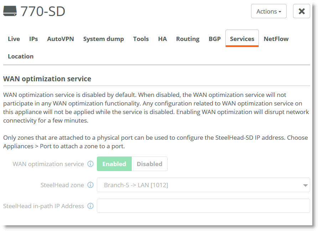Image resolution: width=318 pixels, height=231 pixels.
Task: Close the 770-SD panel with X
Action: coord(301,11)
